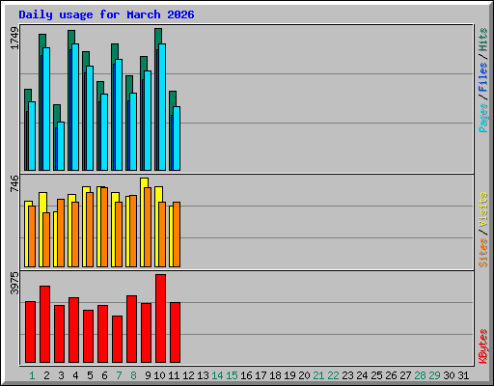Viewport: 494px width, 386px height.
Task: Select day 11 on the date axis
Action: point(174,375)
